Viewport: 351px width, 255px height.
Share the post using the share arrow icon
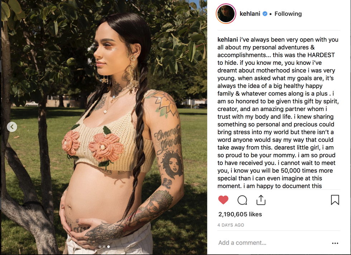pyautogui.click(x=261, y=200)
